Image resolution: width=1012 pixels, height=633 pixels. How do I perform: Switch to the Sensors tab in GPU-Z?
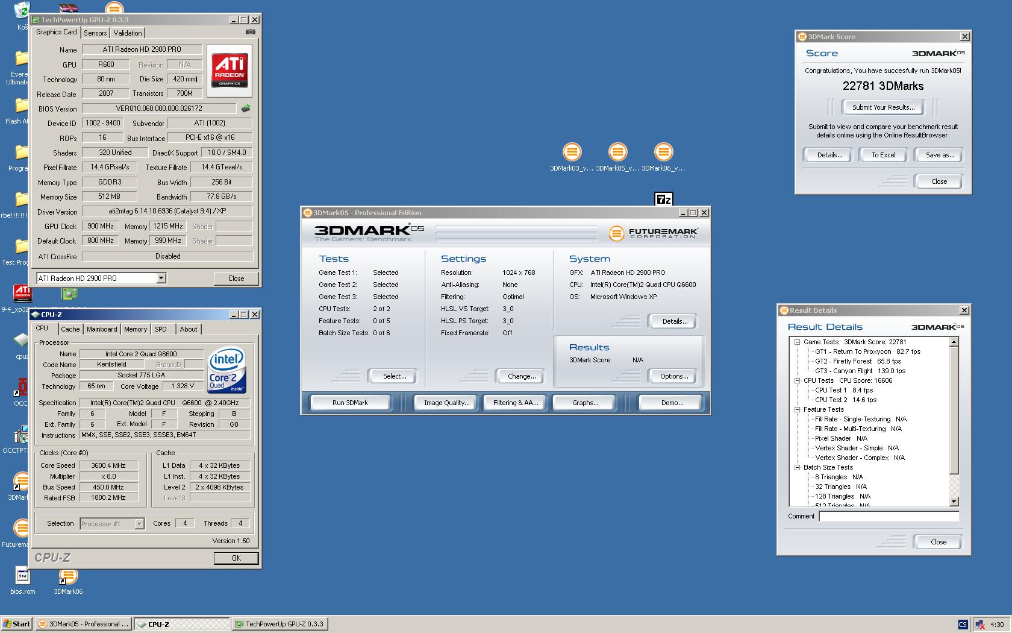pos(95,33)
